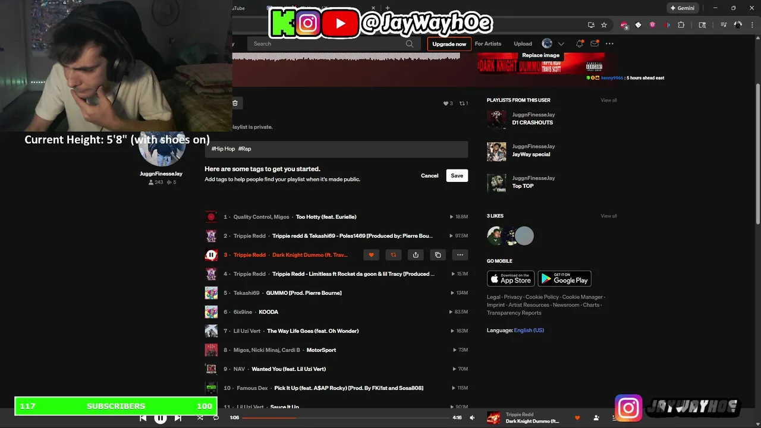Open SoundCloud header more options menu
Screen dimensions: 761x428
609,43
